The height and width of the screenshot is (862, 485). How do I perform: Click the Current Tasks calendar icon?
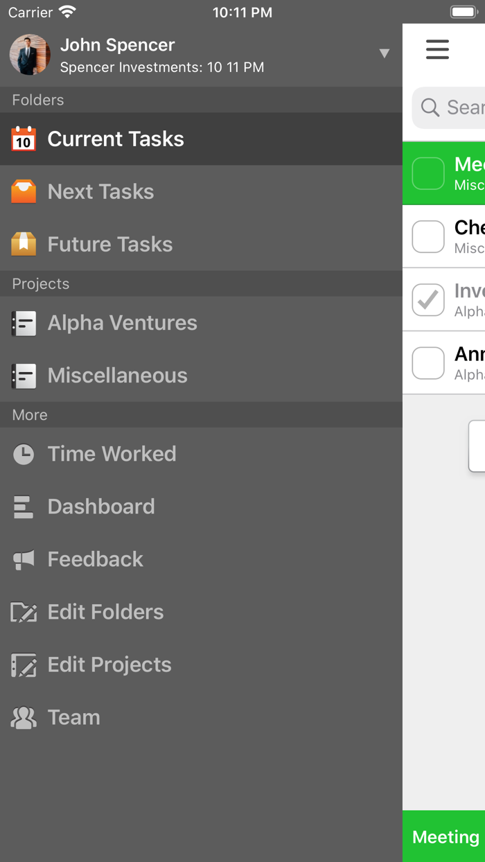(x=24, y=139)
